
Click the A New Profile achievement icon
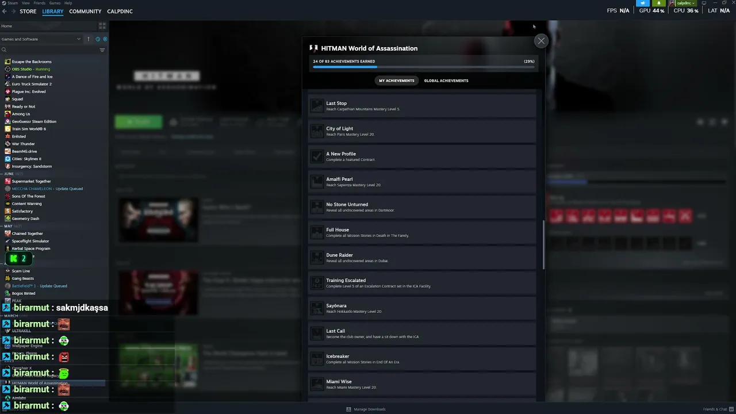pyautogui.click(x=317, y=156)
